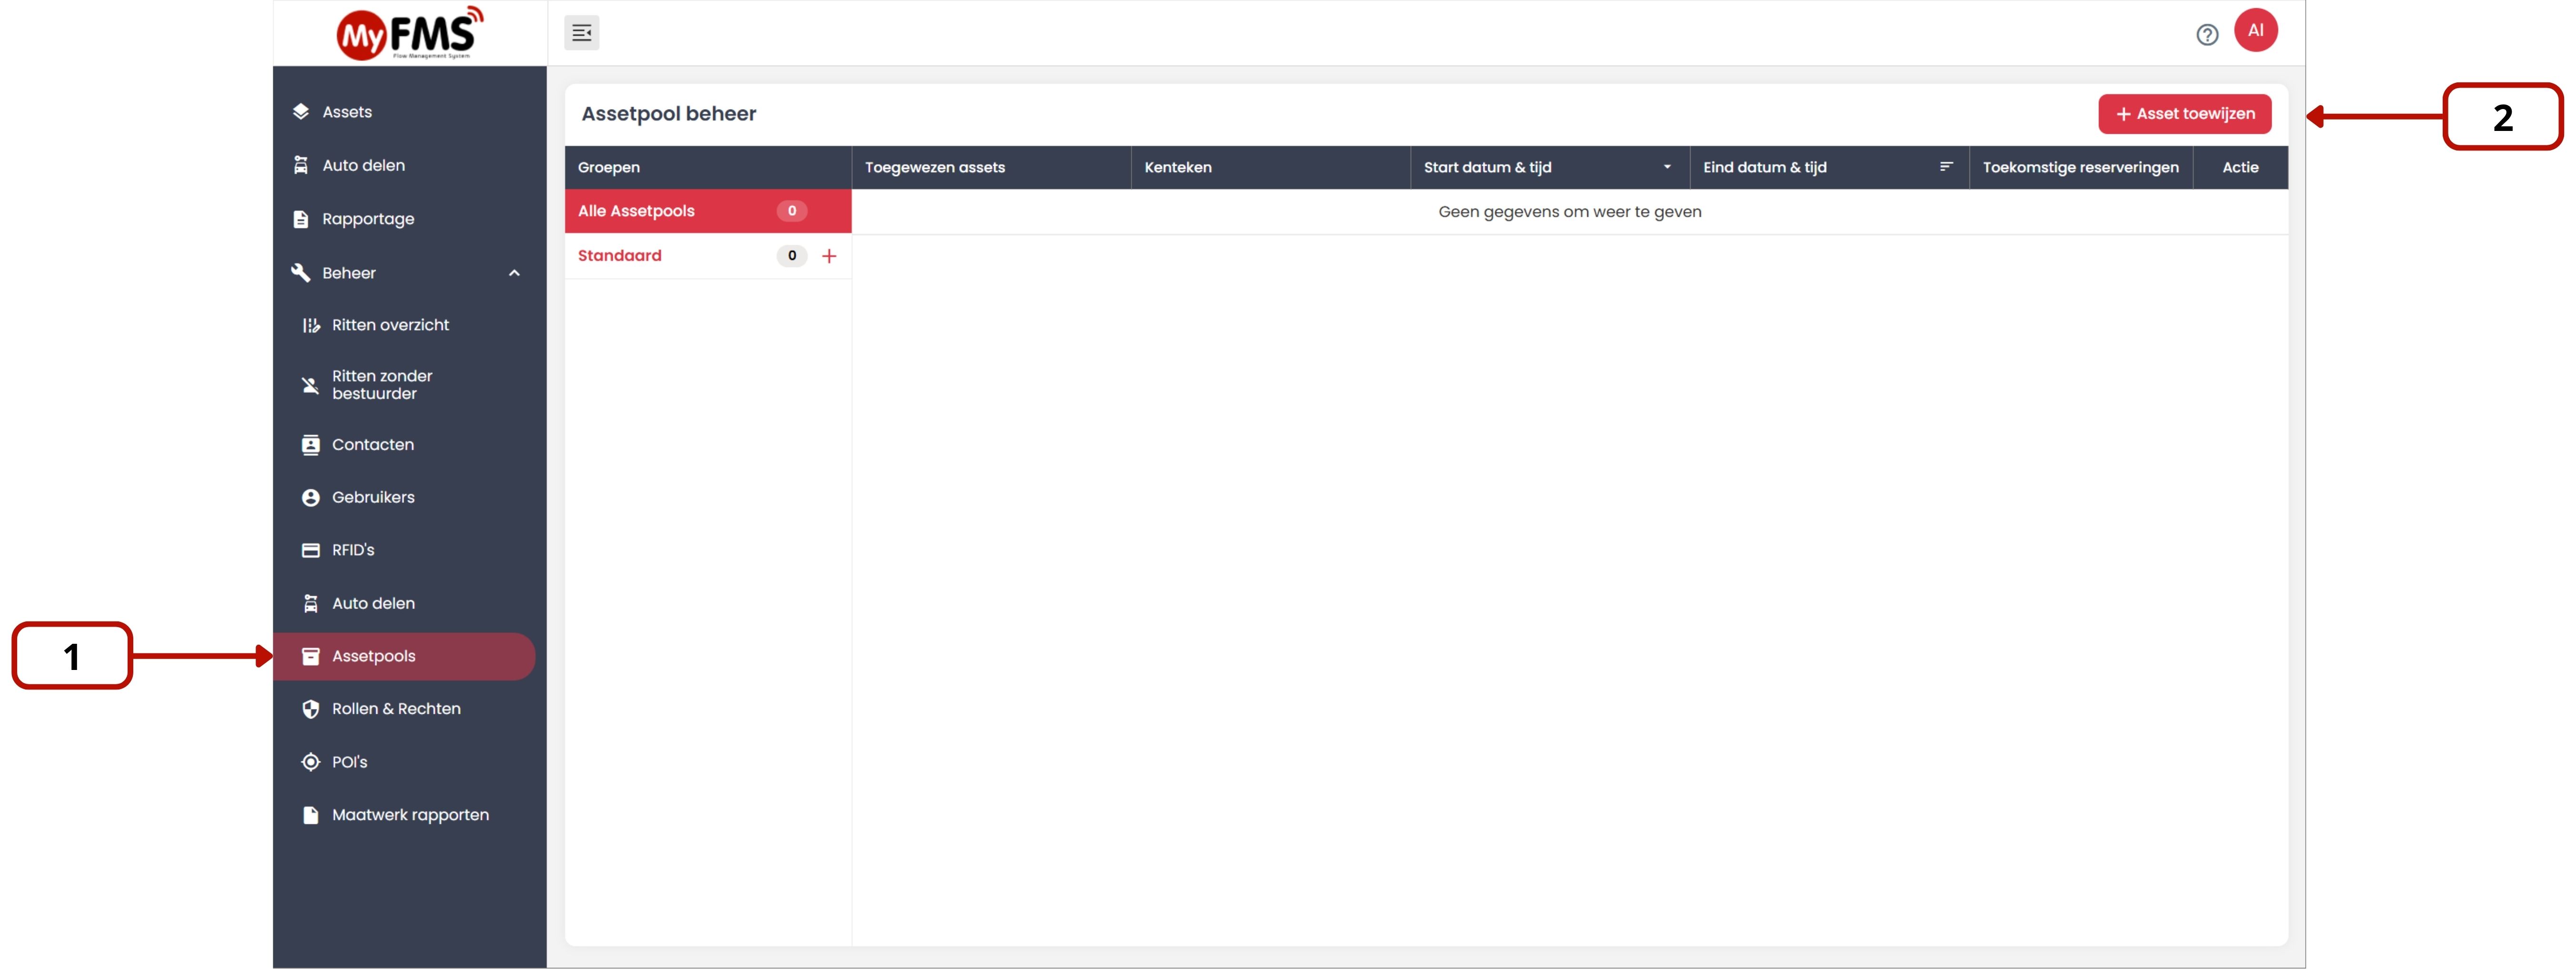Open Ritten zonder bestuurder
2576x969 pixels.
point(381,385)
